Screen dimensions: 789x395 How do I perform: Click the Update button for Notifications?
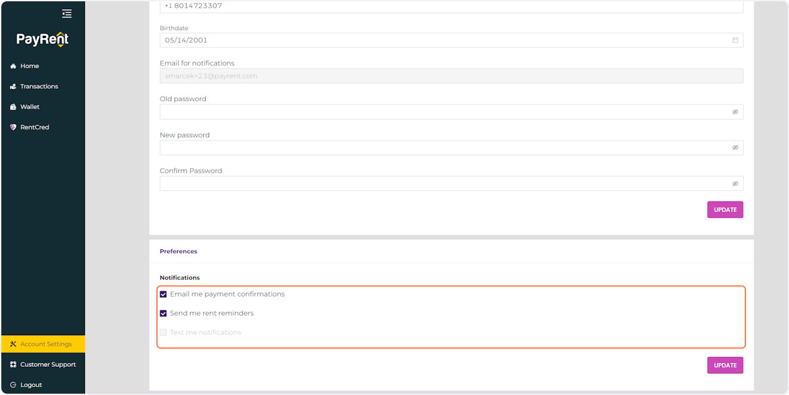(725, 365)
